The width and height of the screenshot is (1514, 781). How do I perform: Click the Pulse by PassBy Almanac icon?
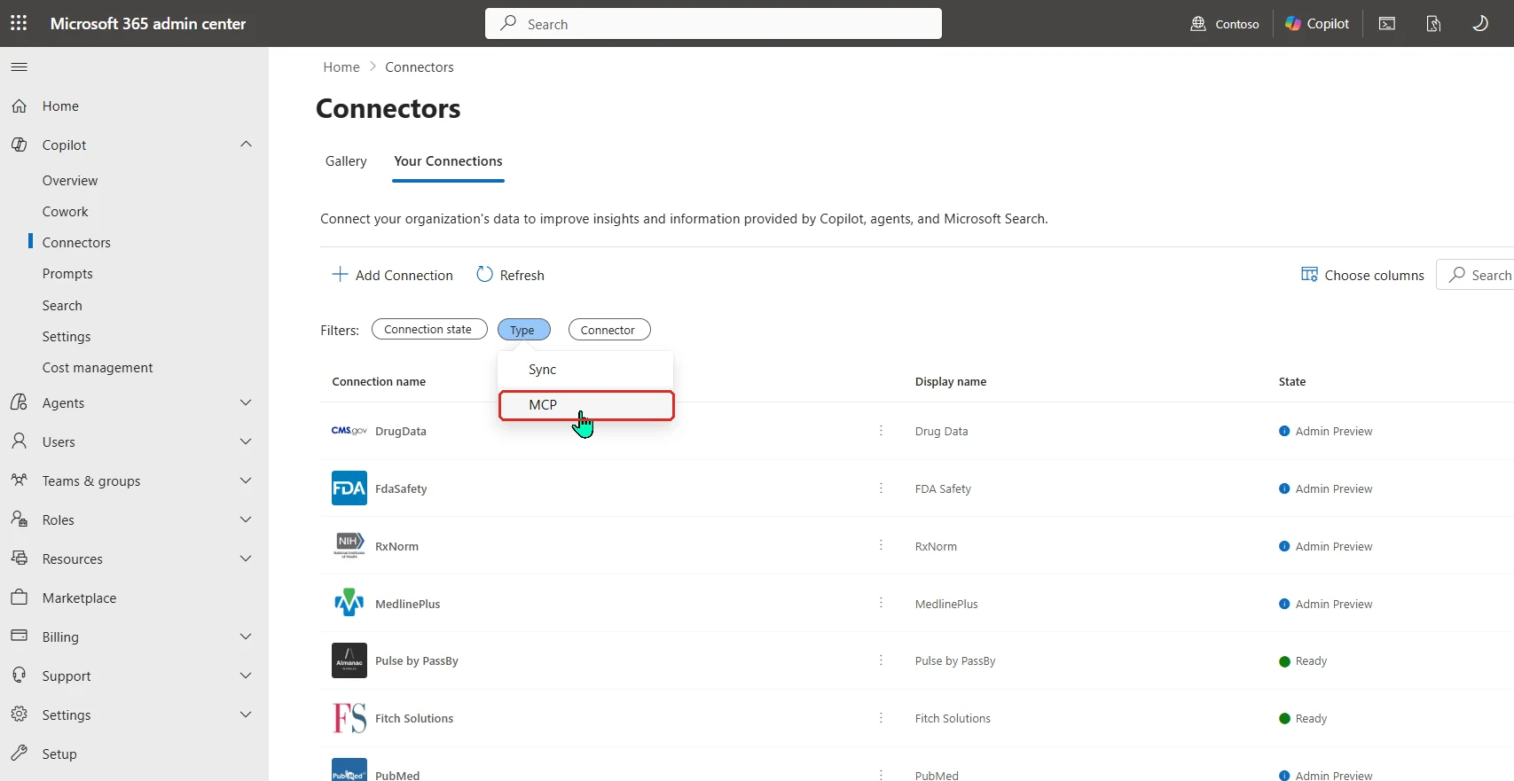click(349, 661)
